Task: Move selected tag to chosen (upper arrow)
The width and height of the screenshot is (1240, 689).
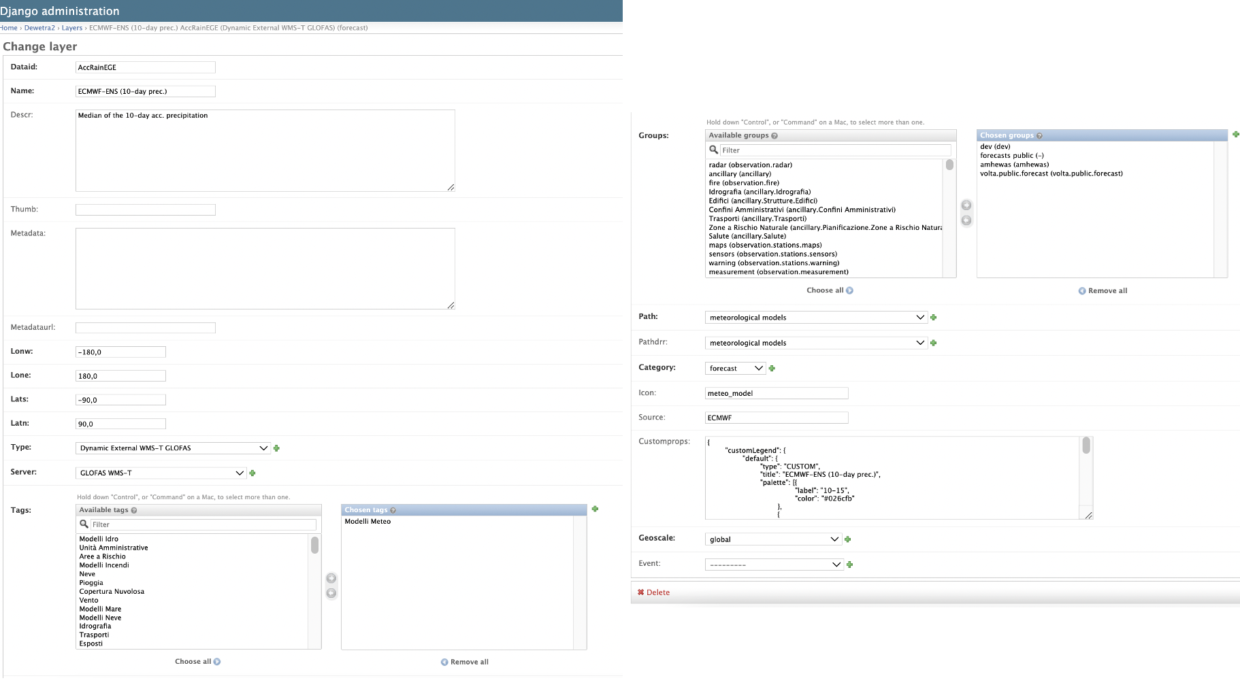Action: click(331, 578)
